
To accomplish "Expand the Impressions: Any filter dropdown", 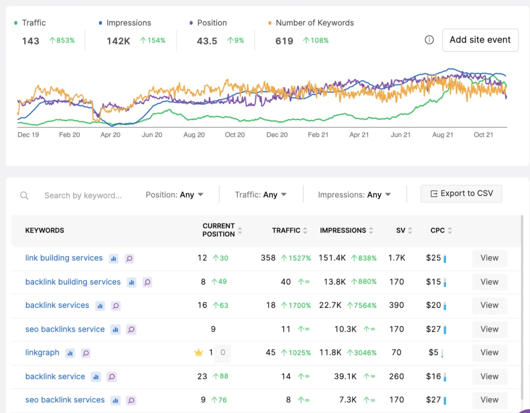I will tap(354, 195).
